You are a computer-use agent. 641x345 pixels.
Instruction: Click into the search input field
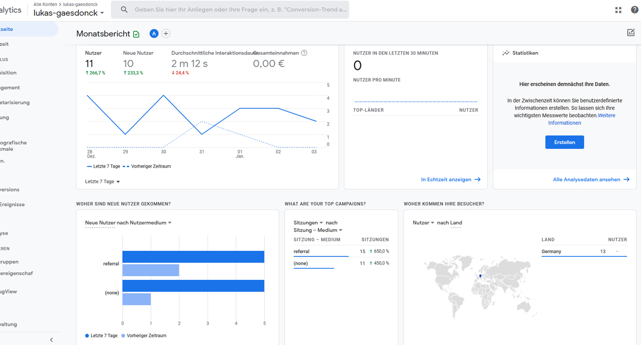(240, 9)
